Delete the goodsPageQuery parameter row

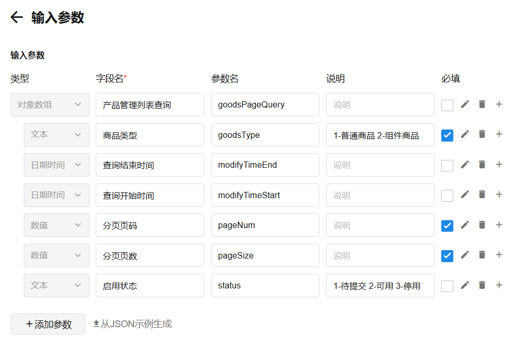482,104
